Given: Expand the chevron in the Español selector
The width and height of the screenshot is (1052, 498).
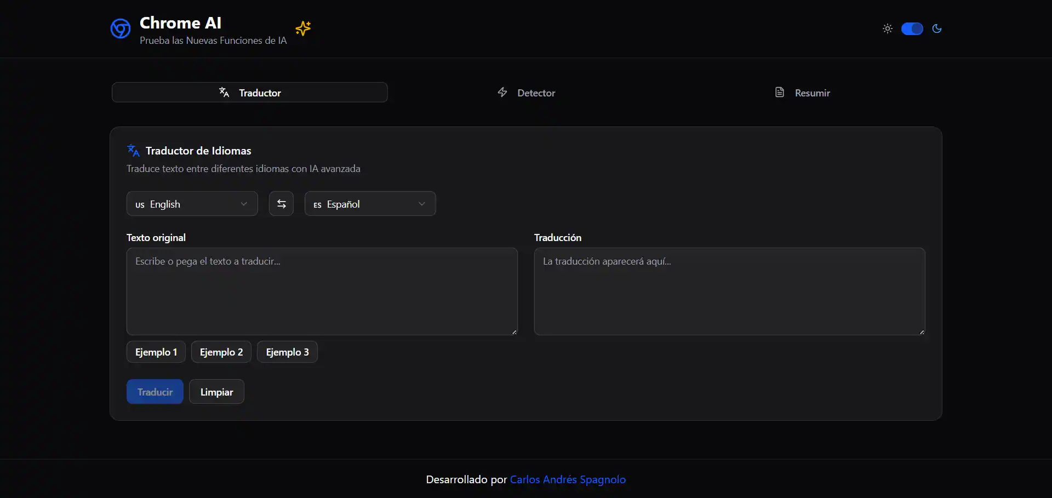Looking at the screenshot, I should [422, 204].
